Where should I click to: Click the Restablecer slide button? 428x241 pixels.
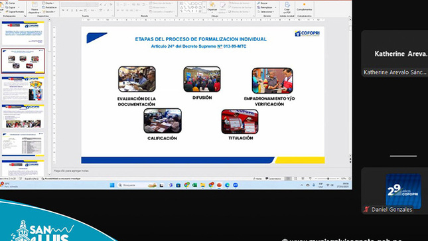[49, 7]
